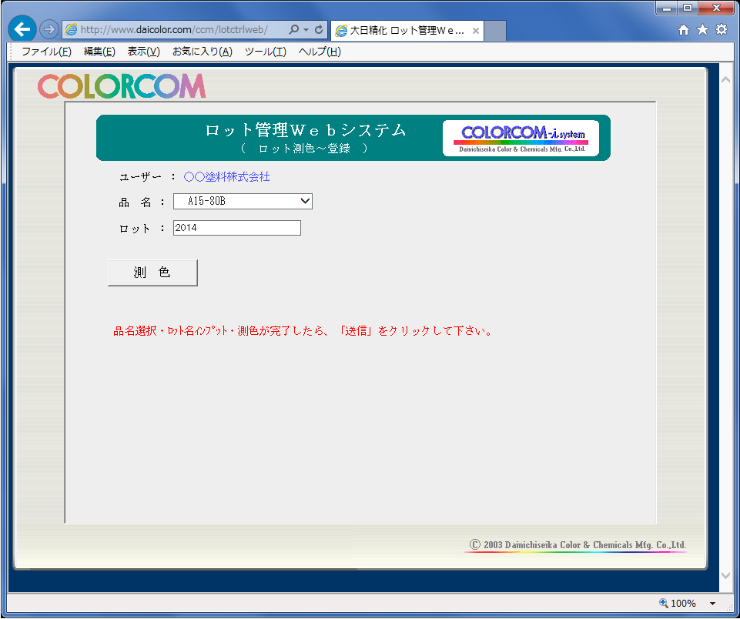Go to browser Home page icon
The height and width of the screenshot is (619, 740).
coord(683,30)
